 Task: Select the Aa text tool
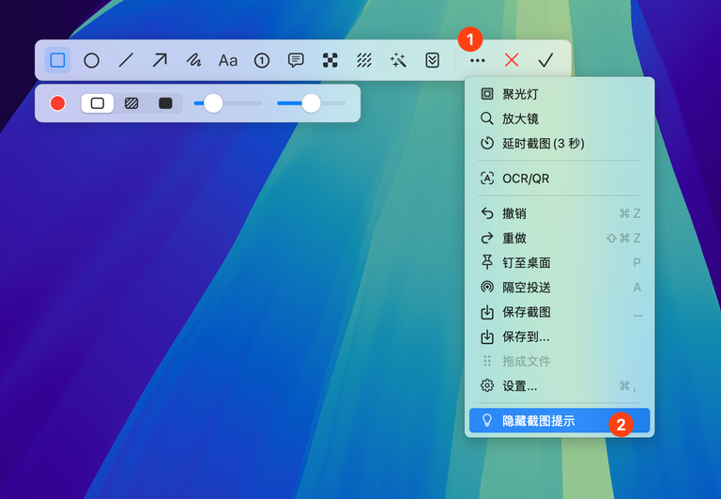click(228, 60)
